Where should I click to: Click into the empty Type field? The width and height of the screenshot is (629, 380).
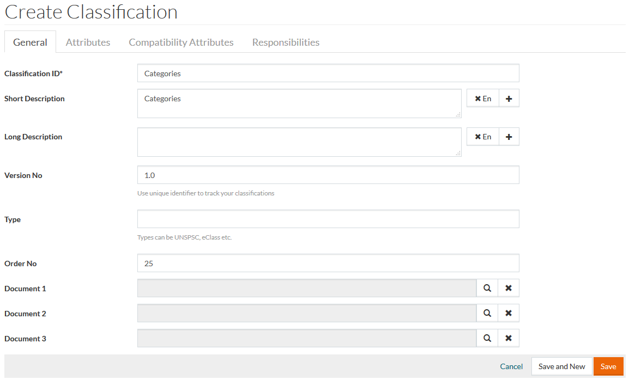[x=328, y=219]
